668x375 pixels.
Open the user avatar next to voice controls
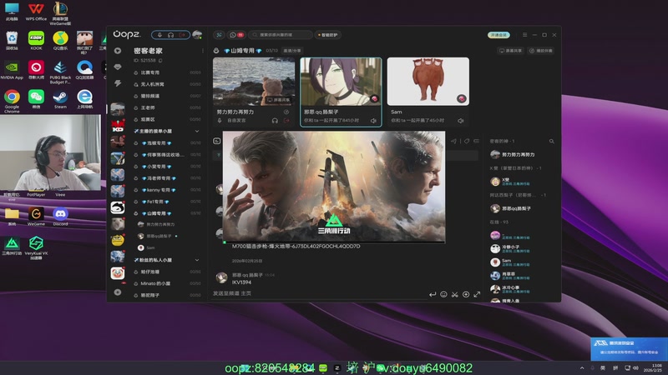pyautogui.click(x=197, y=35)
